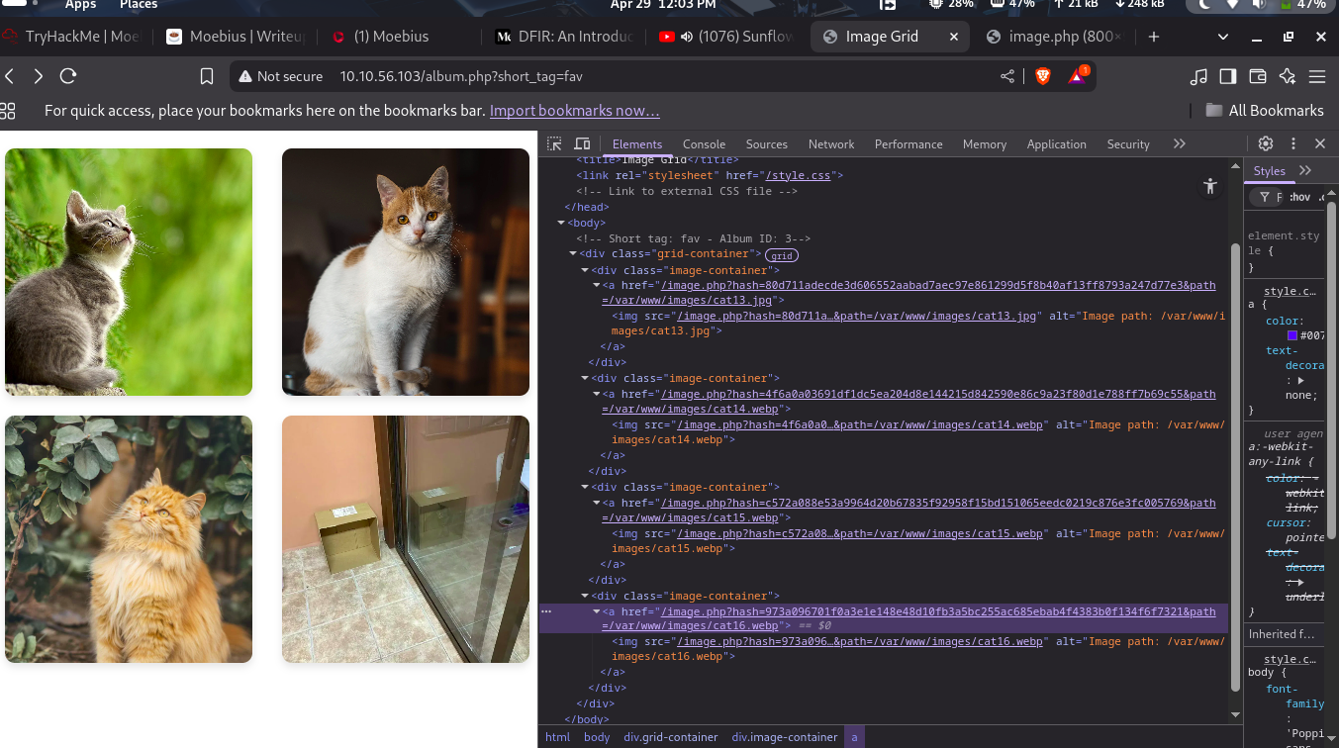This screenshot has width=1339, height=748.
Task: Click the Brave Shields lion icon
Action: pos(1042,76)
